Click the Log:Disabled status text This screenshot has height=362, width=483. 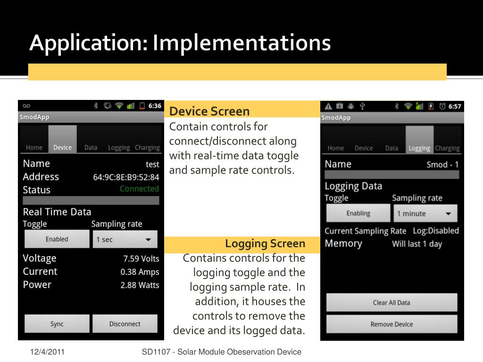click(436, 230)
